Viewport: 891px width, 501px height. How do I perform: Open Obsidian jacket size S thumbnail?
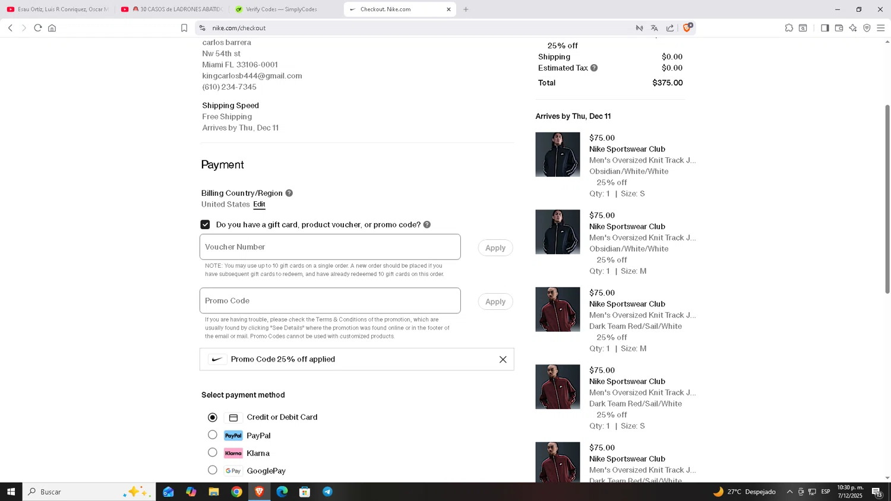click(x=558, y=154)
